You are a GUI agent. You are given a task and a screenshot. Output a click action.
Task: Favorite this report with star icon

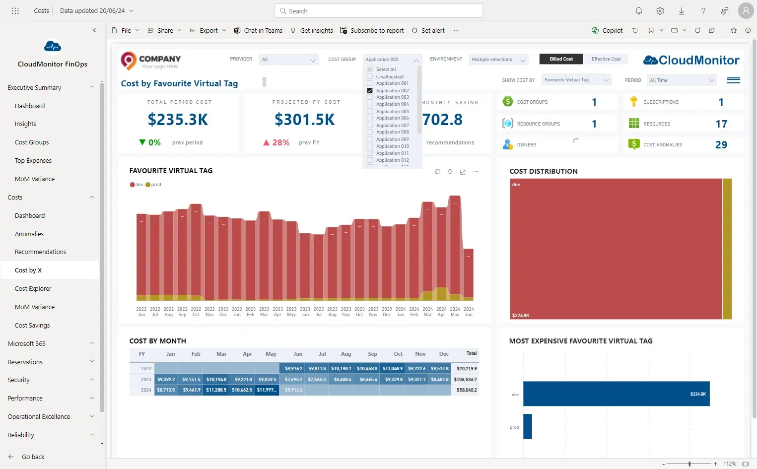734,30
